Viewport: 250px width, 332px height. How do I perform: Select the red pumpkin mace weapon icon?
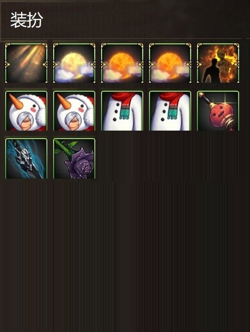(x=218, y=111)
